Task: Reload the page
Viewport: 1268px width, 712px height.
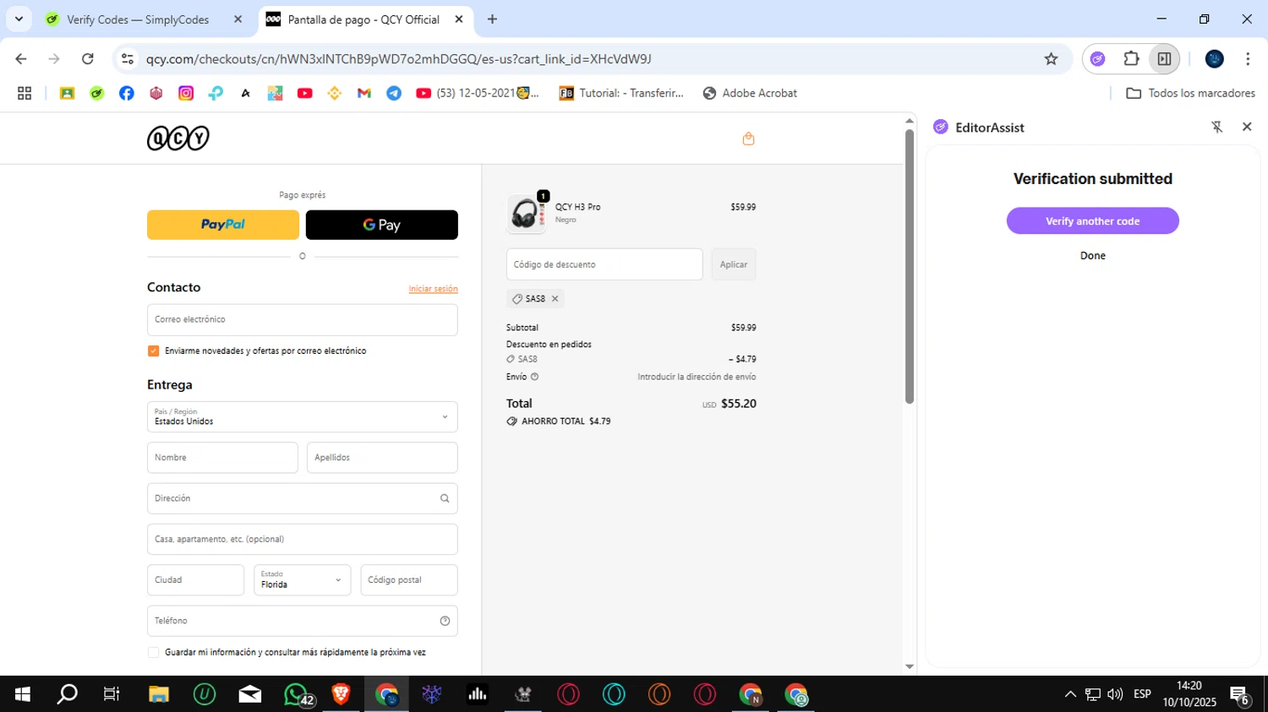Action: 88,59
